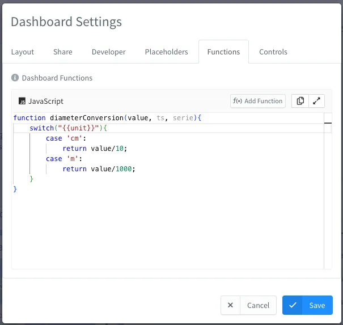
Task: Open the Controls tab
Action: [x=273, y=52]
